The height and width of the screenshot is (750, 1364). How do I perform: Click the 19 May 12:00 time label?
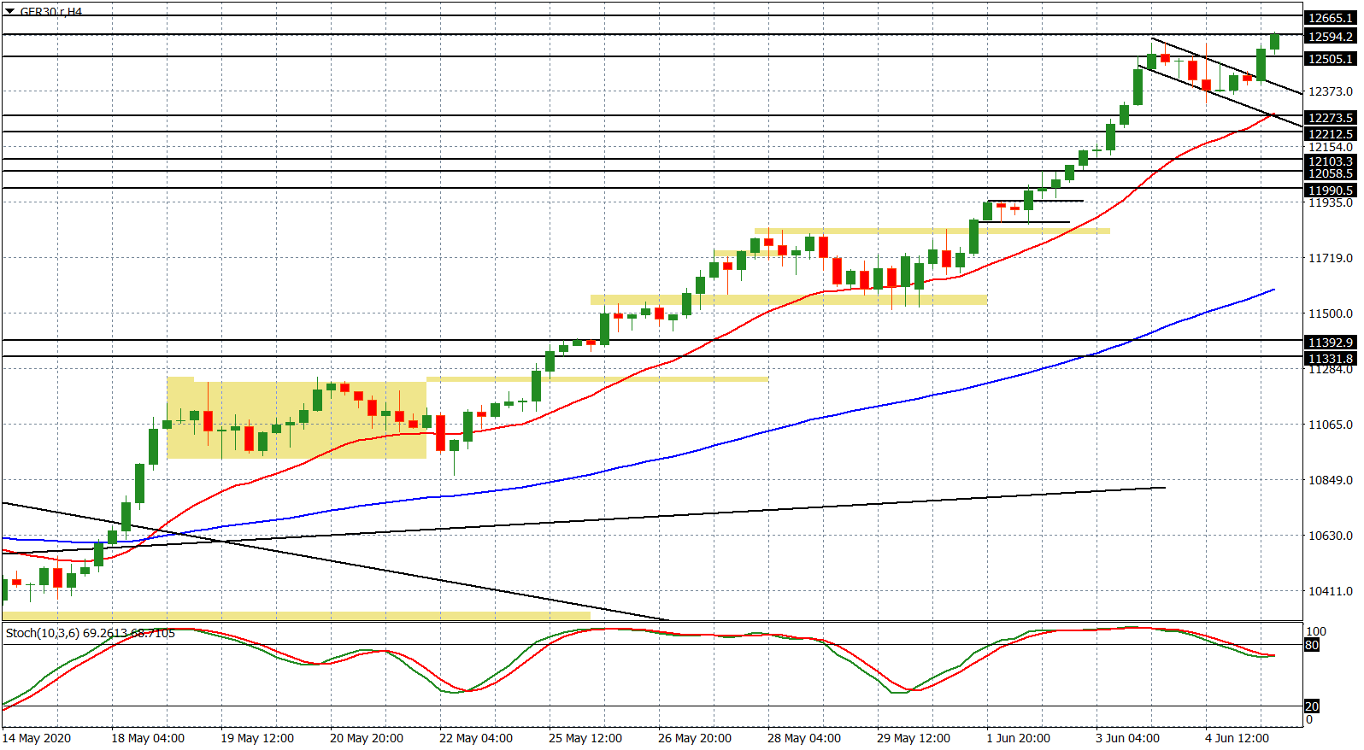tap(257, 738)
